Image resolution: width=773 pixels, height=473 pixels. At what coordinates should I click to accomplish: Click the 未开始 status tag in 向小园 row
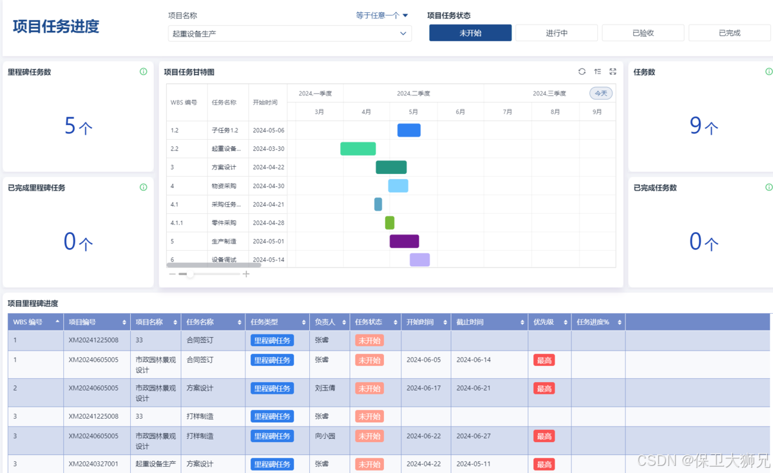(x=369, y=436)
